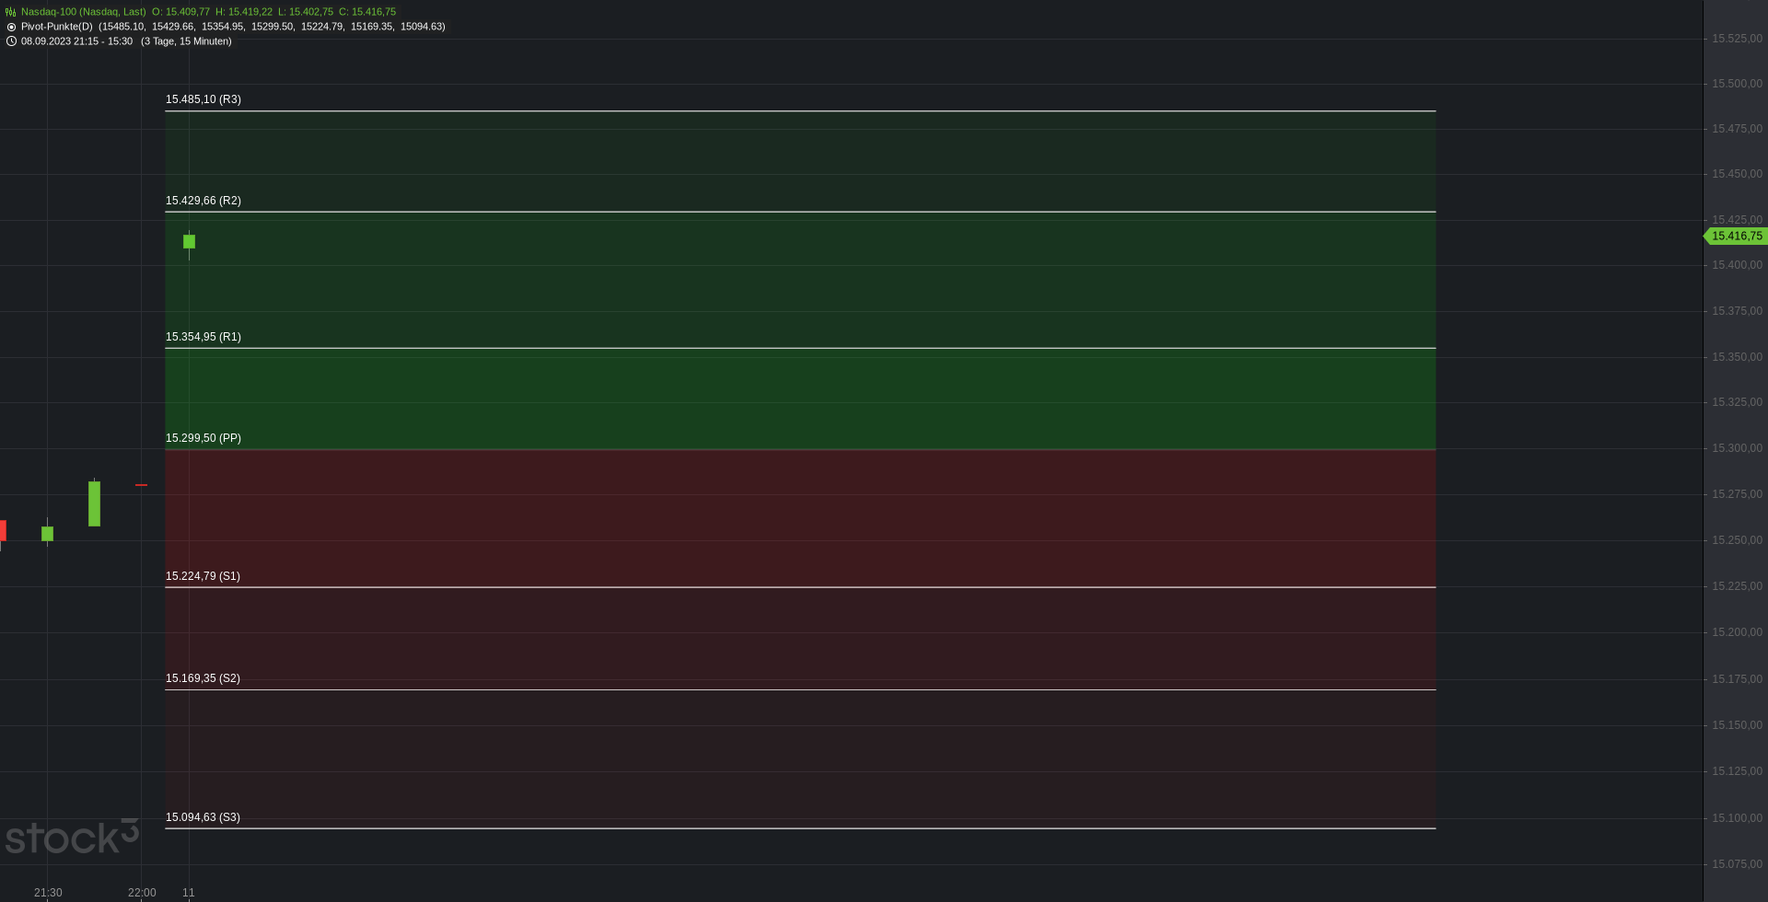
Task: Select the tall green candle below the PP line
Action: point(94,503)
